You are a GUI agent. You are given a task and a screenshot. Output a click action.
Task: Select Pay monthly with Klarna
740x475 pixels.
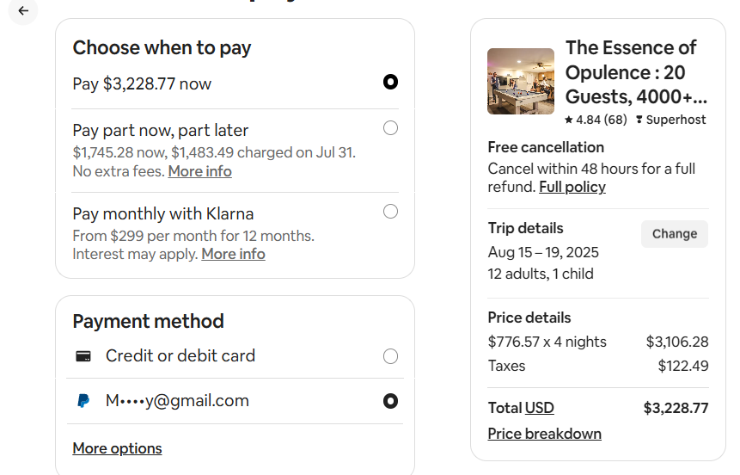click(390, 211)
